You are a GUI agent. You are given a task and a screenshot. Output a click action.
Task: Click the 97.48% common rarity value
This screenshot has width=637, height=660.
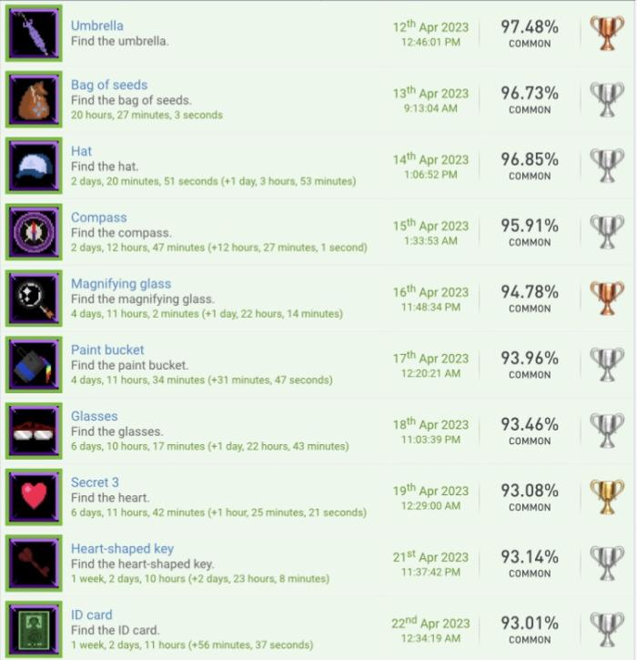[x=529, y=27]
